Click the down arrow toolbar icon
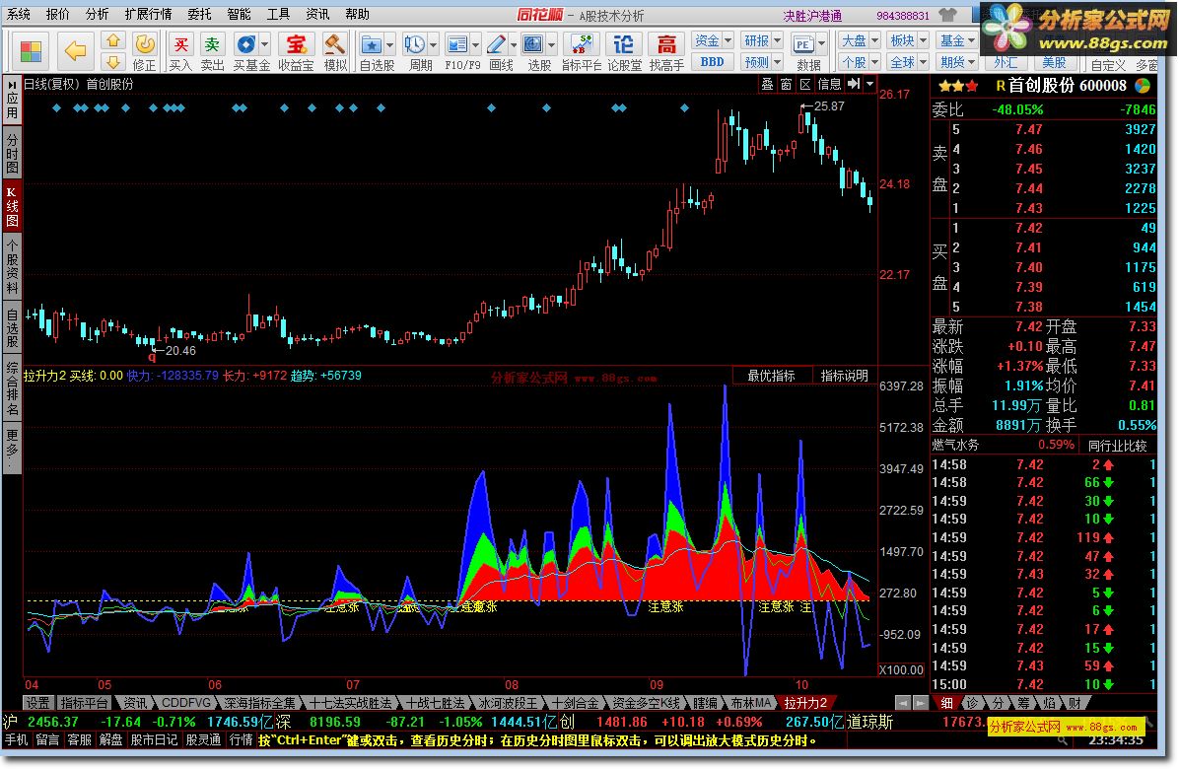The height and width of the screenshot is (769, 1179). click(x=112, y=62)
